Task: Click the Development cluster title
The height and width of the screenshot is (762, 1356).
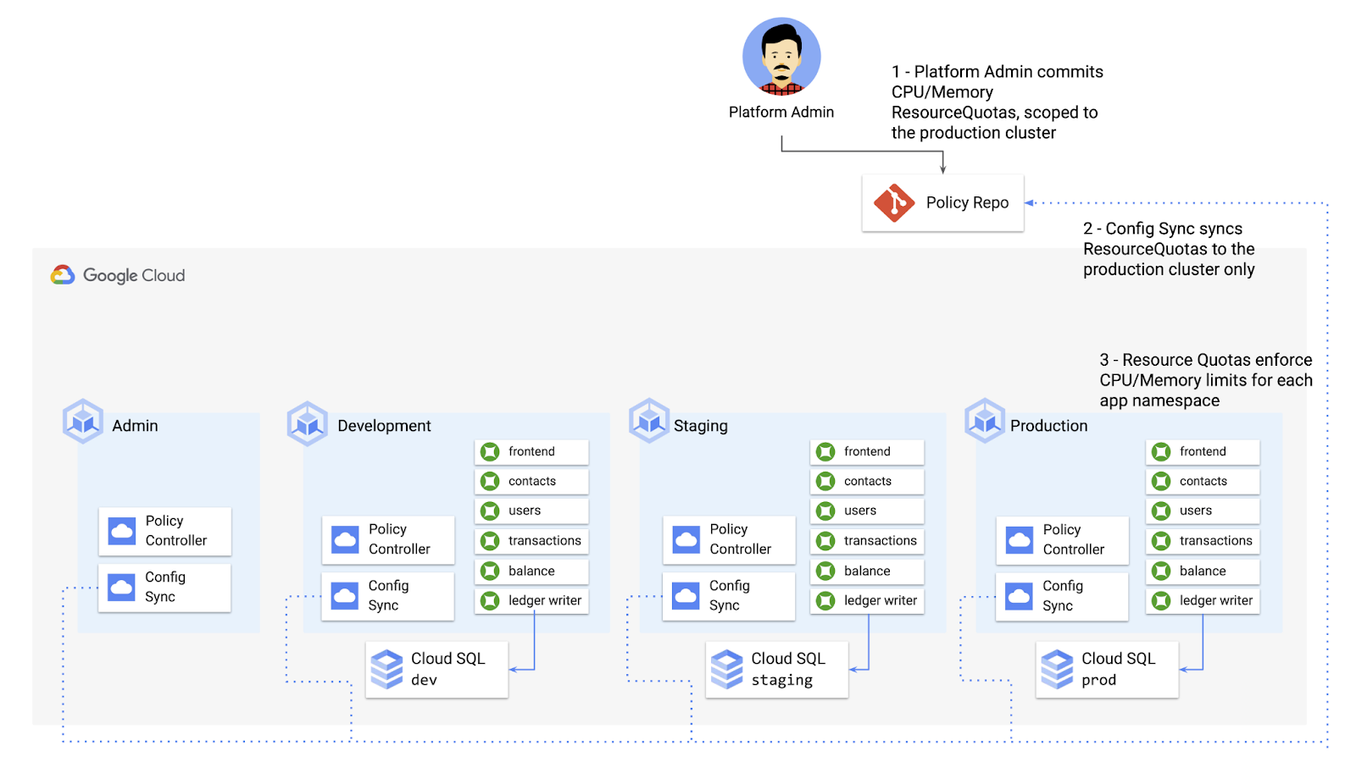Action: click(x=384, y=426)
